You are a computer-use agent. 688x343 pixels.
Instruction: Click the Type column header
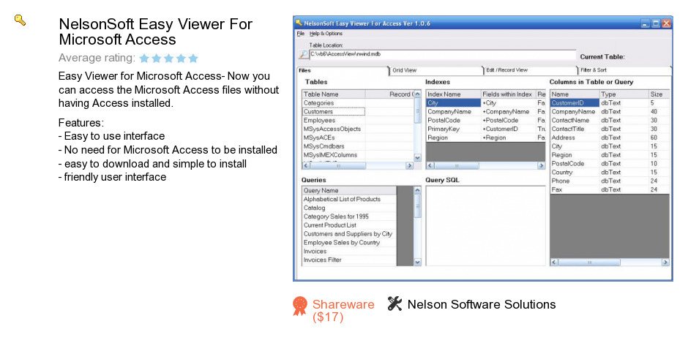pos(624,94)
